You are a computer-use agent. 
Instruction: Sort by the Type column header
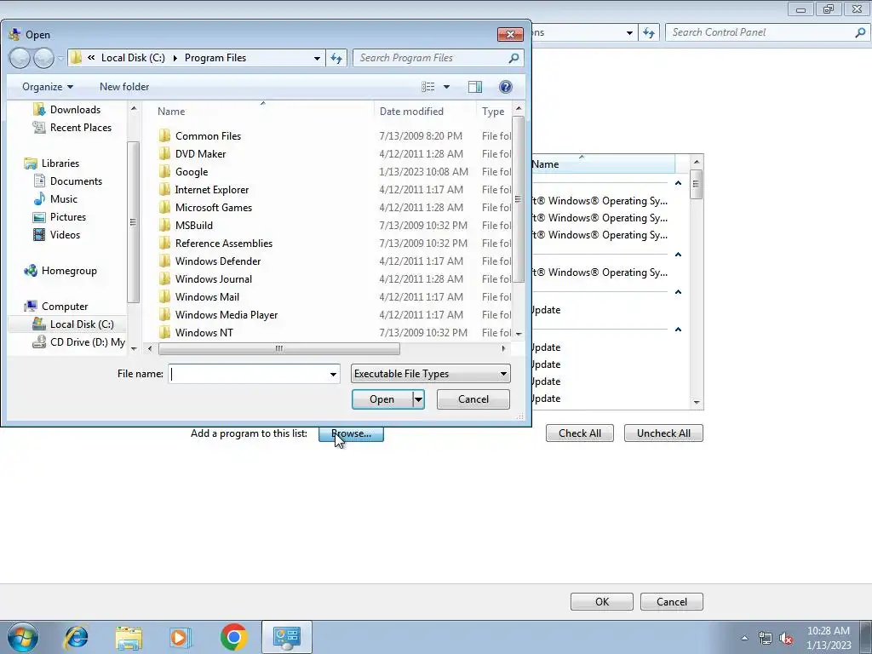point(494,112)
